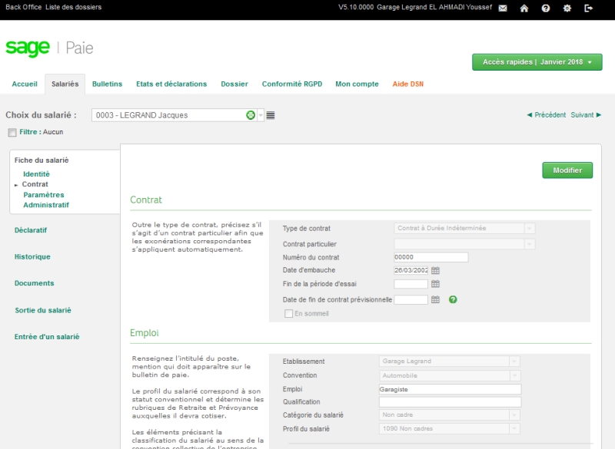The image size is (615, 449).
Task: Open the employee list icon
Action: 271,115
